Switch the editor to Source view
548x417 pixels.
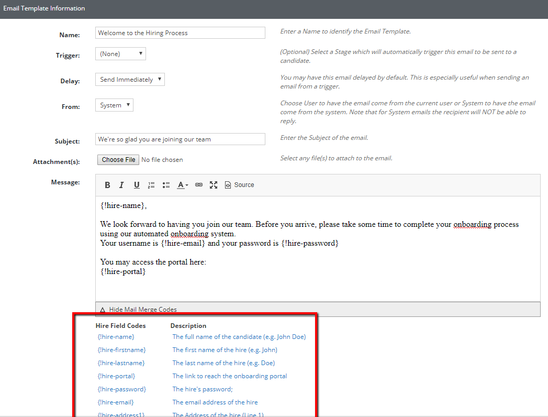click(239, 184)
